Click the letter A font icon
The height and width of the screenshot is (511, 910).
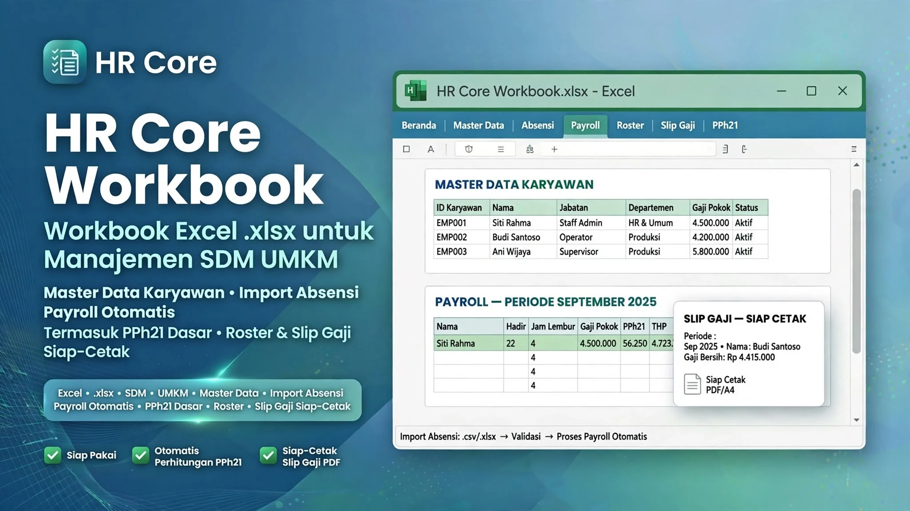pos(431,149)
